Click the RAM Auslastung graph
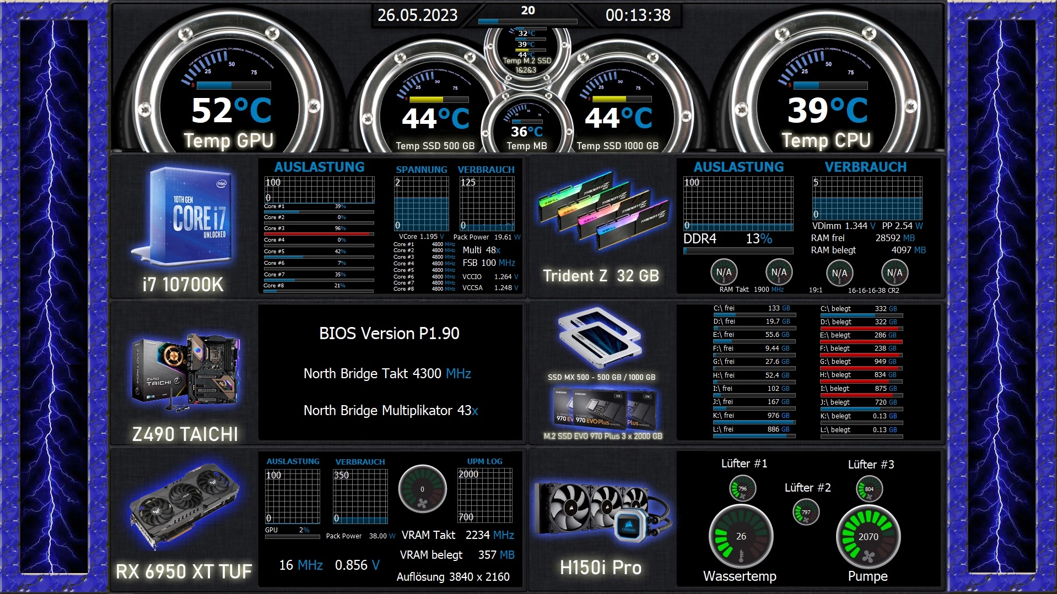The width and height of the screenshot is (1057, 594). (738, 203)
